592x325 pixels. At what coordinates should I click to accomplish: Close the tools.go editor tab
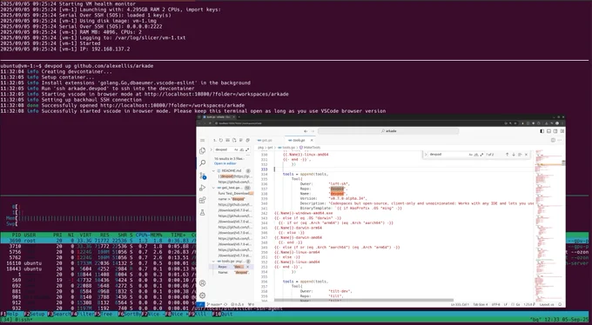pyautogui.click(x=312, y=140)
